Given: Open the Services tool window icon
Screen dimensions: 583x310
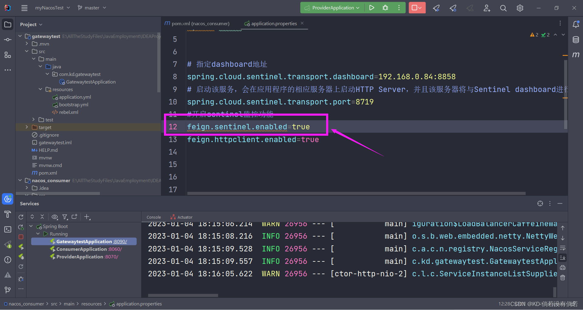Looking at the screenshot, I should [8, 199].
